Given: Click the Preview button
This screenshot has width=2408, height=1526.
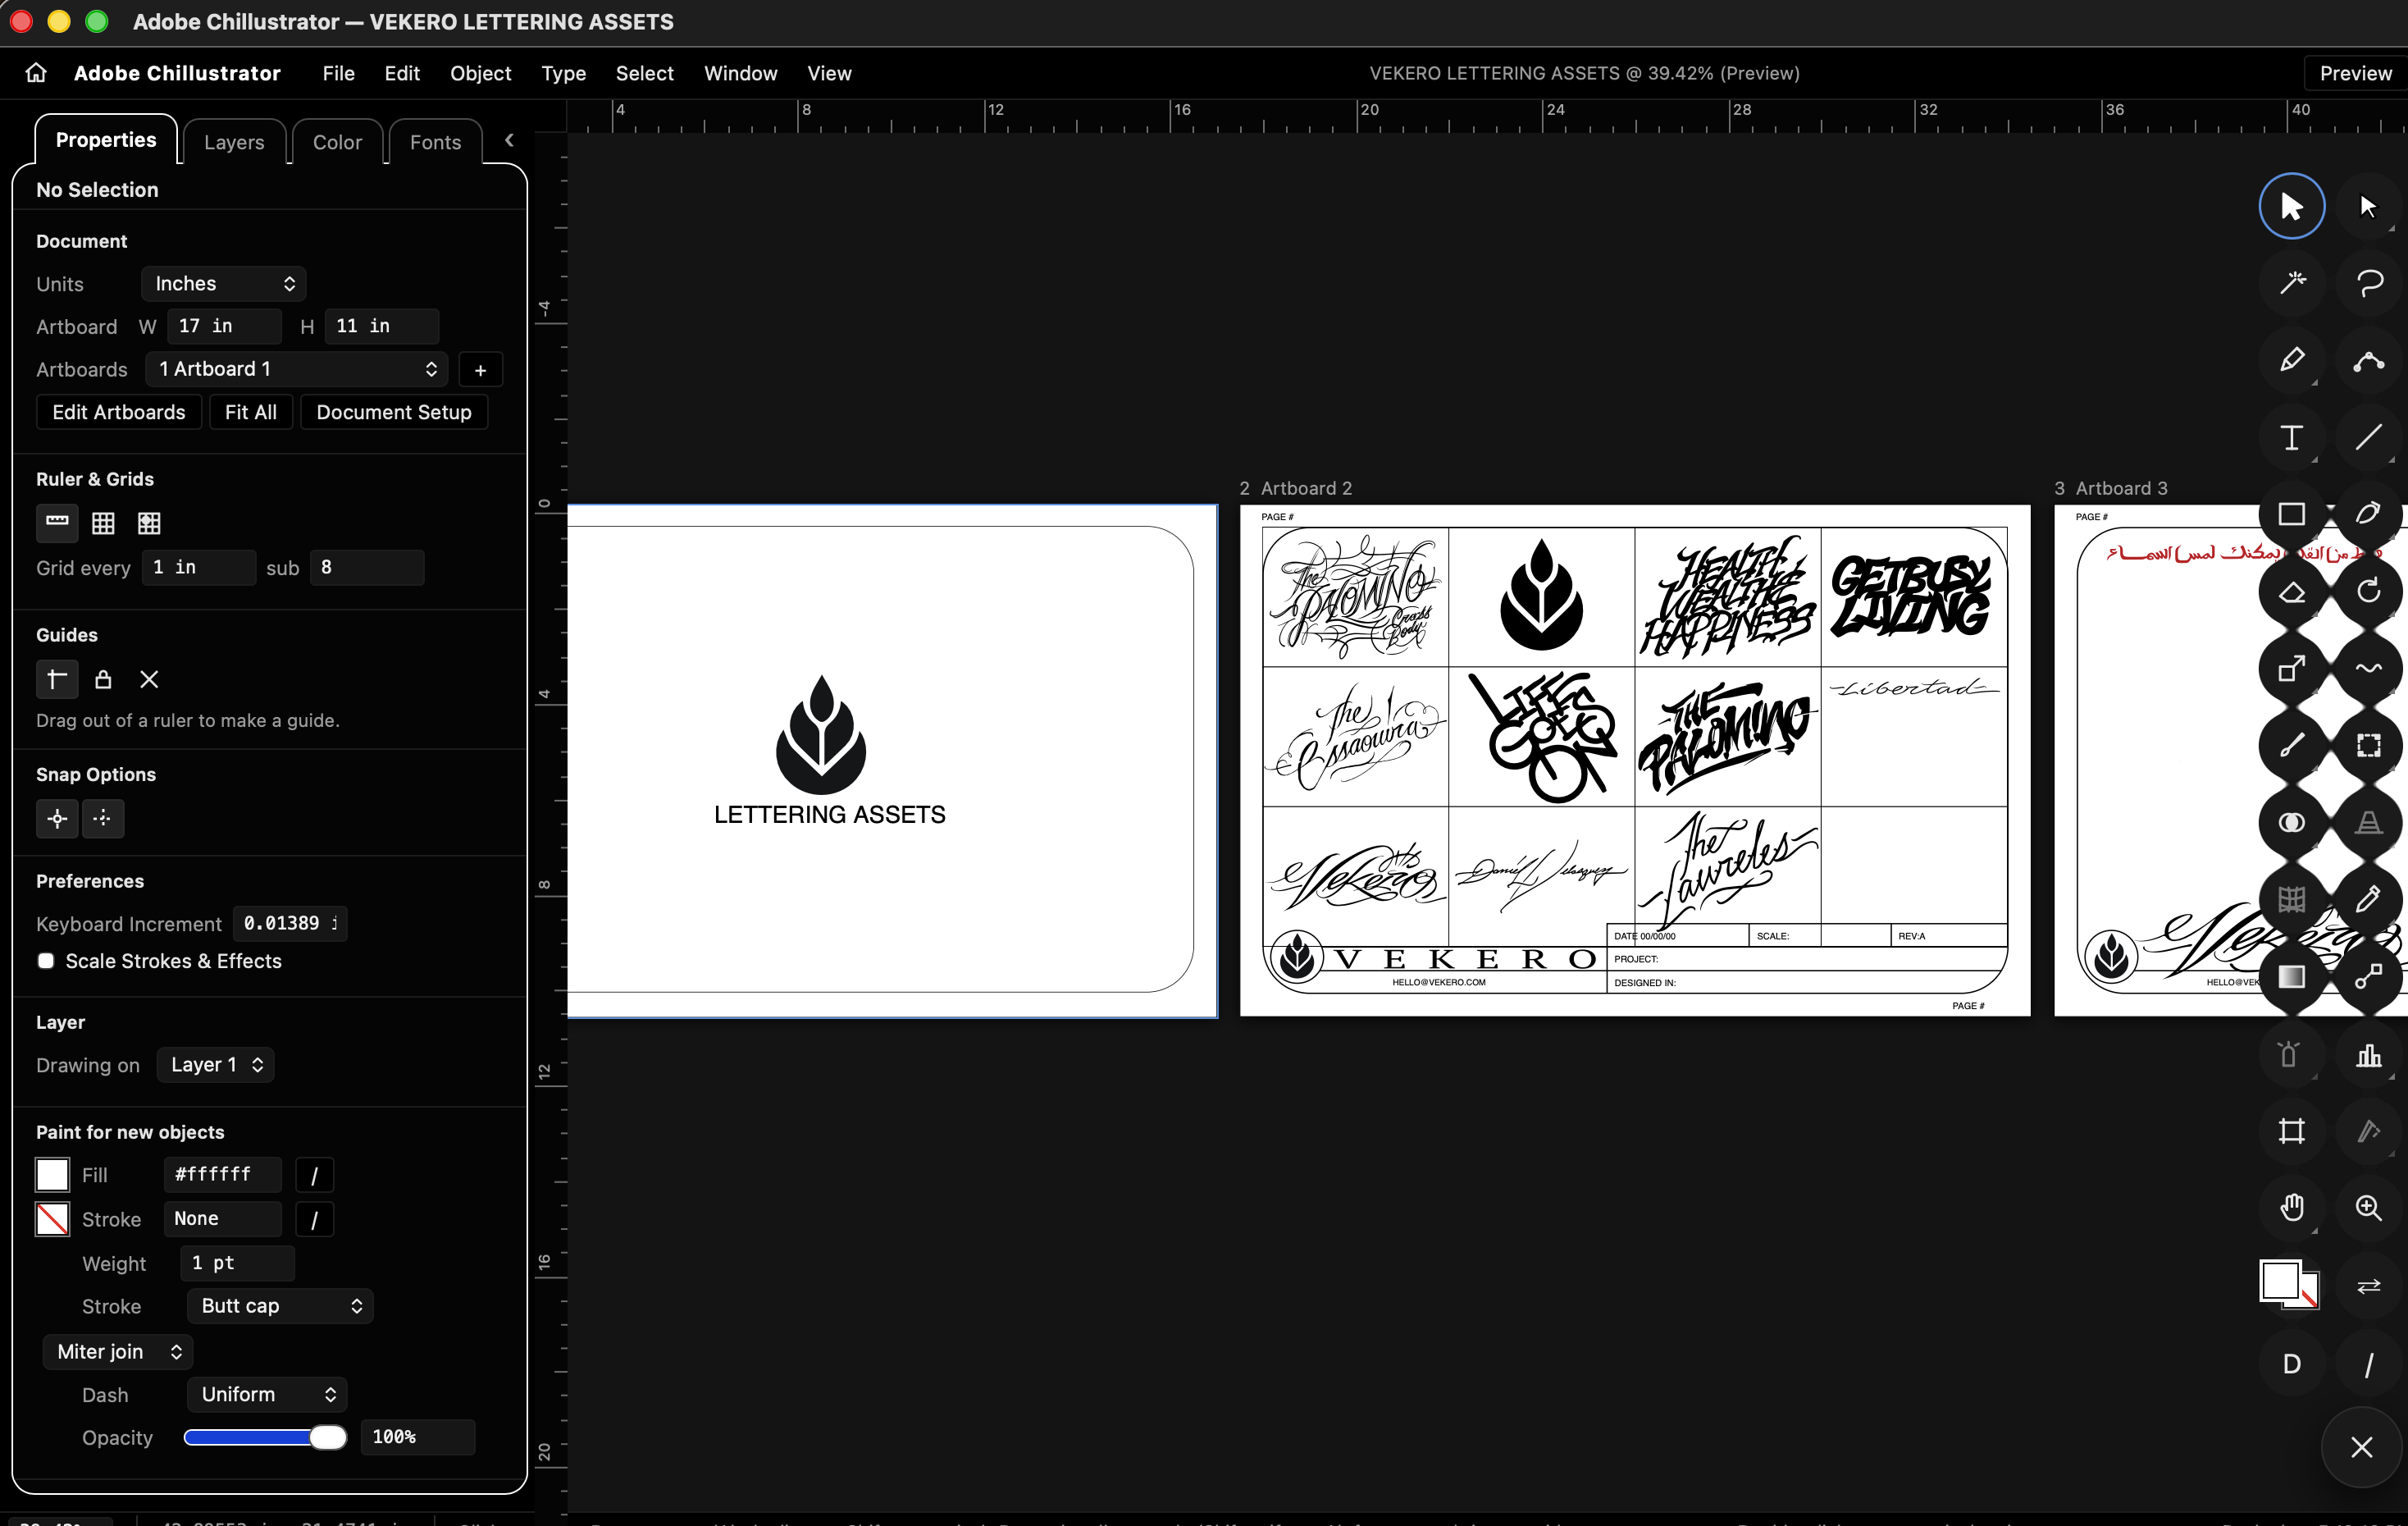Looking at the screenshot, I should coord(2356,73).
